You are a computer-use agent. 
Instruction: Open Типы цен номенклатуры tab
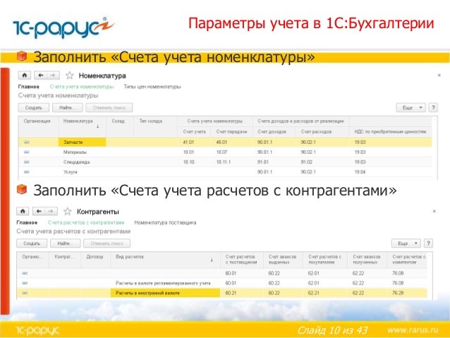(152, 86)
